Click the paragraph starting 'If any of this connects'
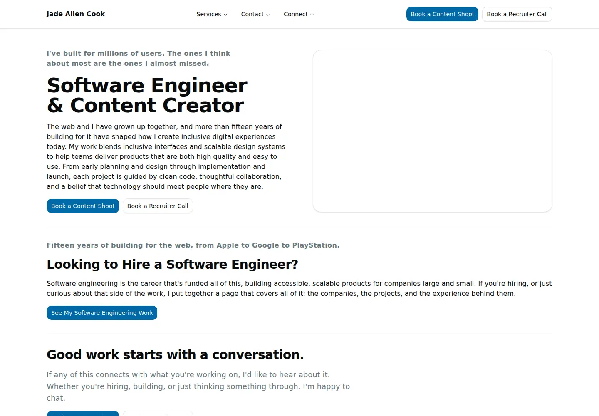Viewport: 599px width, 416px height. (x=198, y=386)
